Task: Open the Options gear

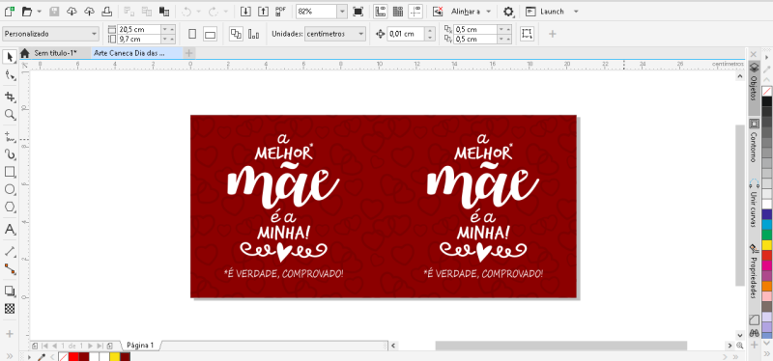Action: tap(508, 11)
